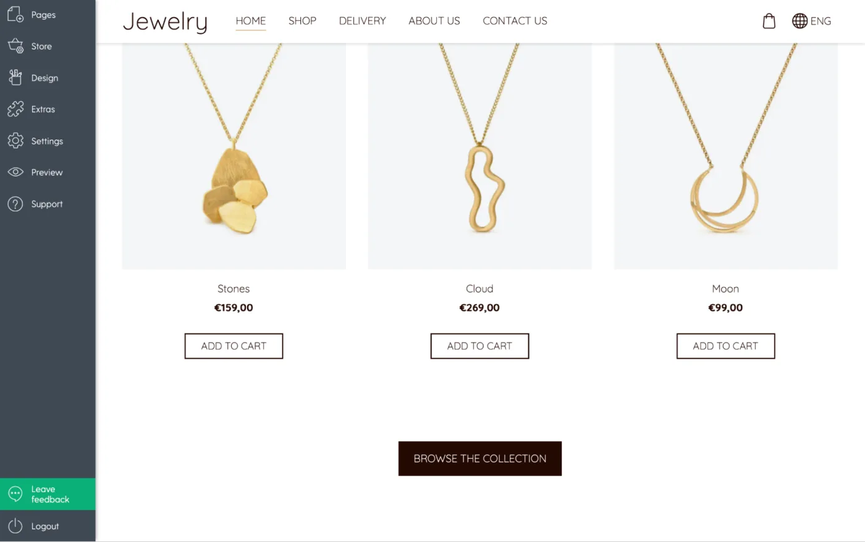Select the Moon necklace product image

pyautogui.click(x=725, y=156)
